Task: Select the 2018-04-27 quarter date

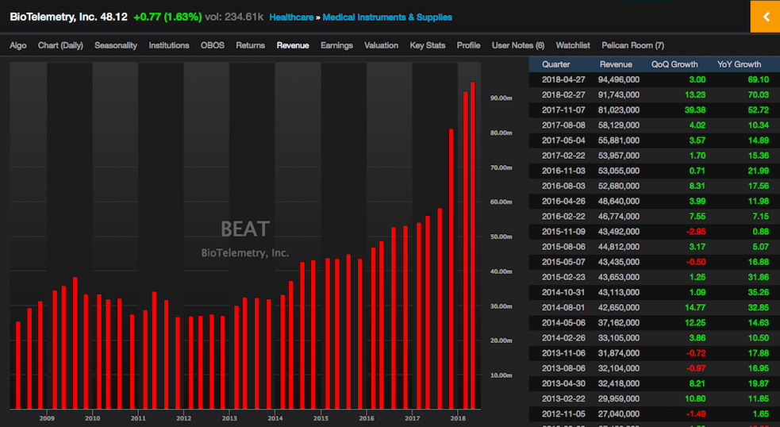Action: click(563, 79)
